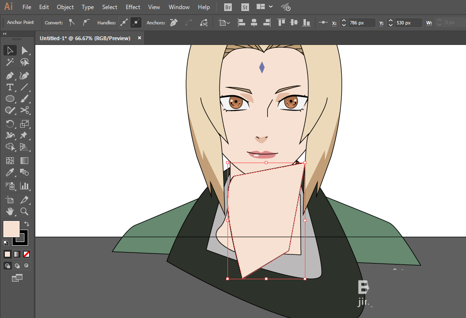
Task: Open Adobe Bridge from the Br button
Action: [x=228, y=7]
